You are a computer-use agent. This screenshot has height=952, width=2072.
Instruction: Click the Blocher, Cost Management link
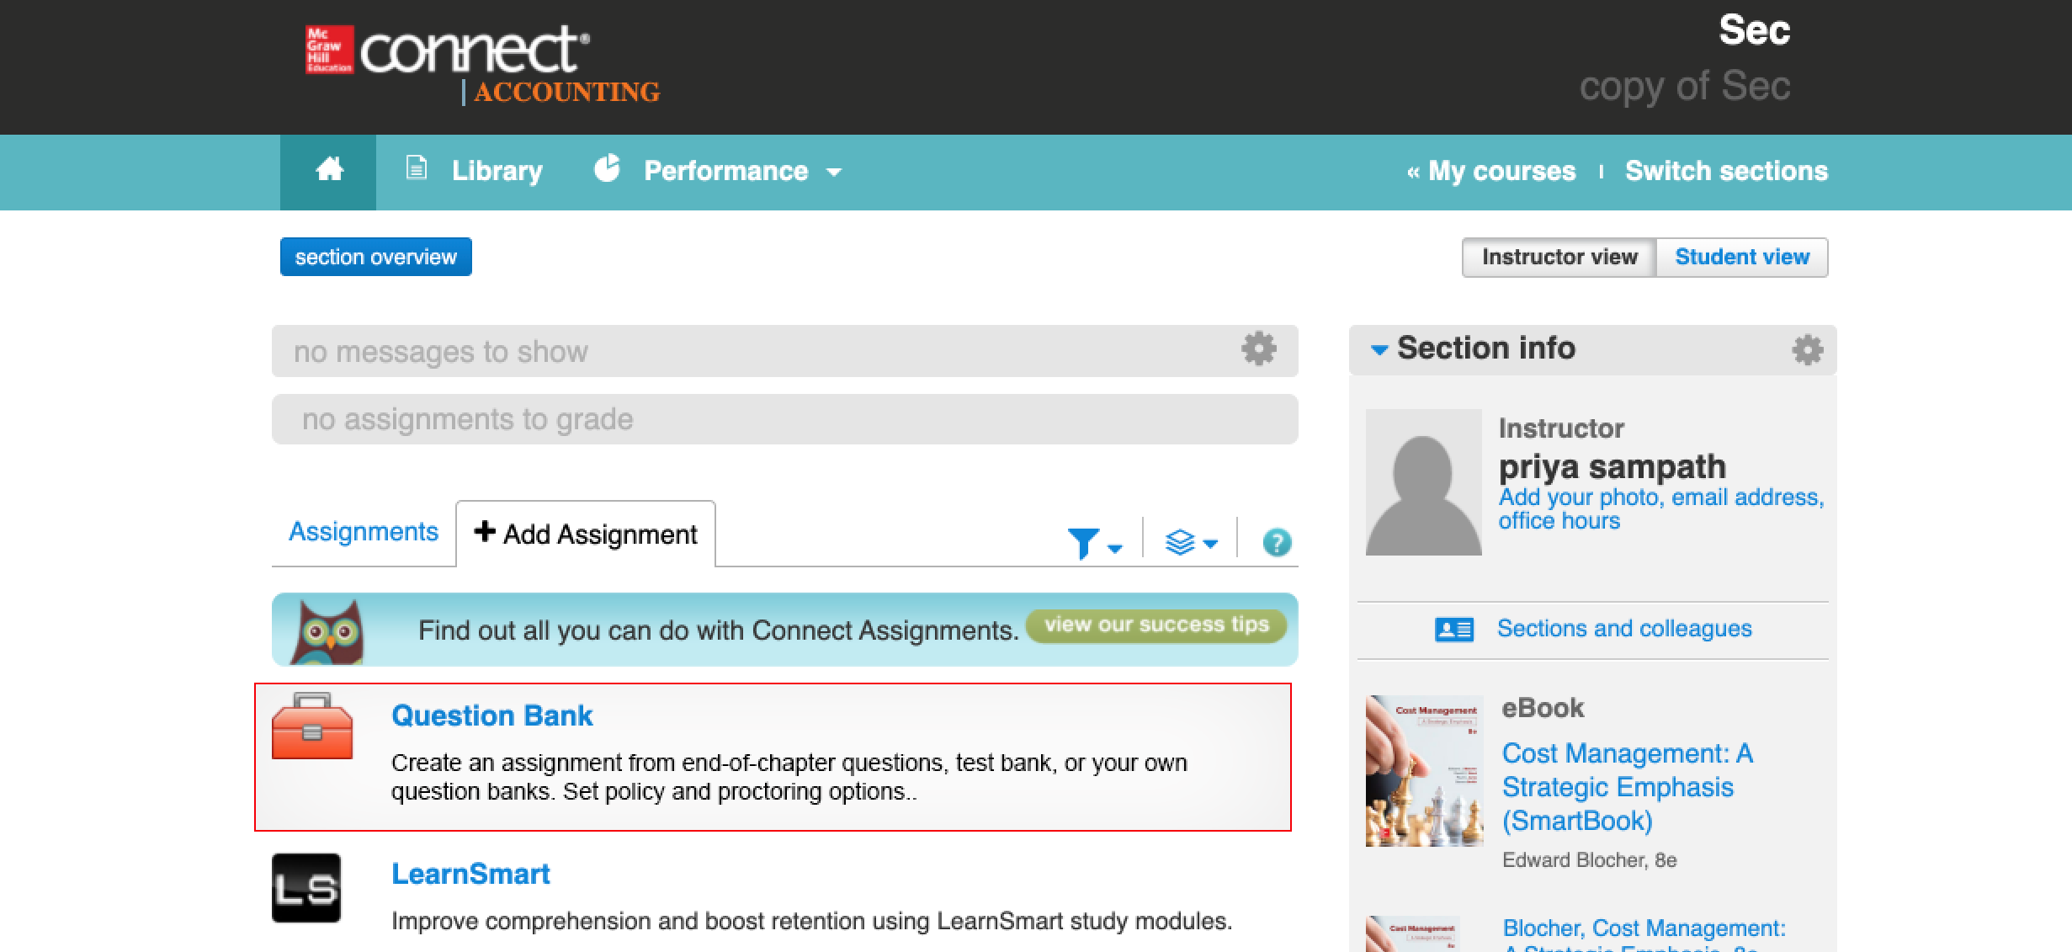click(x=1644, y=934)
